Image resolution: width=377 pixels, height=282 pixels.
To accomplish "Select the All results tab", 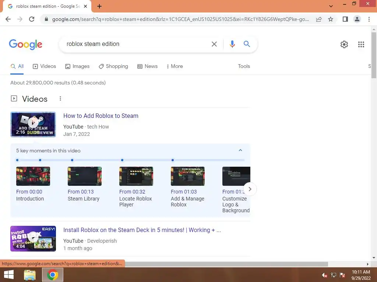I will [17, 66].
